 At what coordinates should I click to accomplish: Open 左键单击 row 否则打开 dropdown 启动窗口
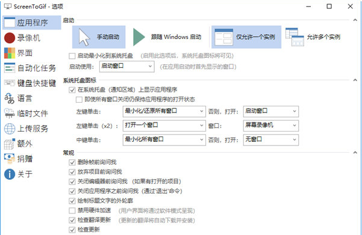(x=271, y=112)
